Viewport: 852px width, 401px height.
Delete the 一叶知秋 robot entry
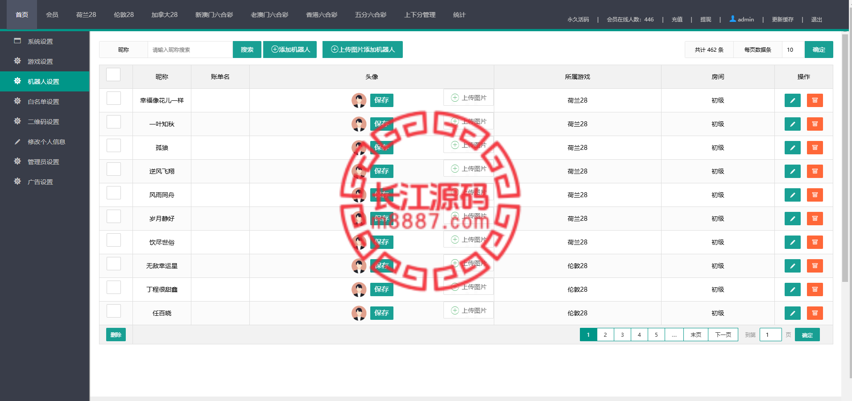pos(815,124)
